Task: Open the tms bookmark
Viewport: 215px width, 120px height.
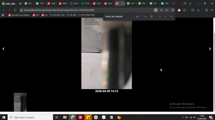Action: [45, 15]
